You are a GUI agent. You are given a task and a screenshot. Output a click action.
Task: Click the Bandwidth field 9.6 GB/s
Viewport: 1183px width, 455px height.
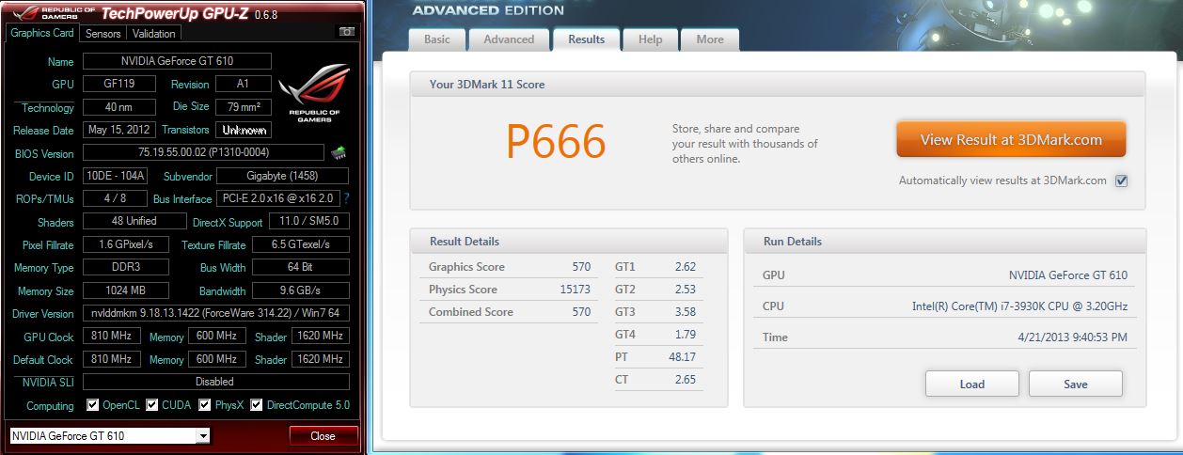[x=300, y=290]
